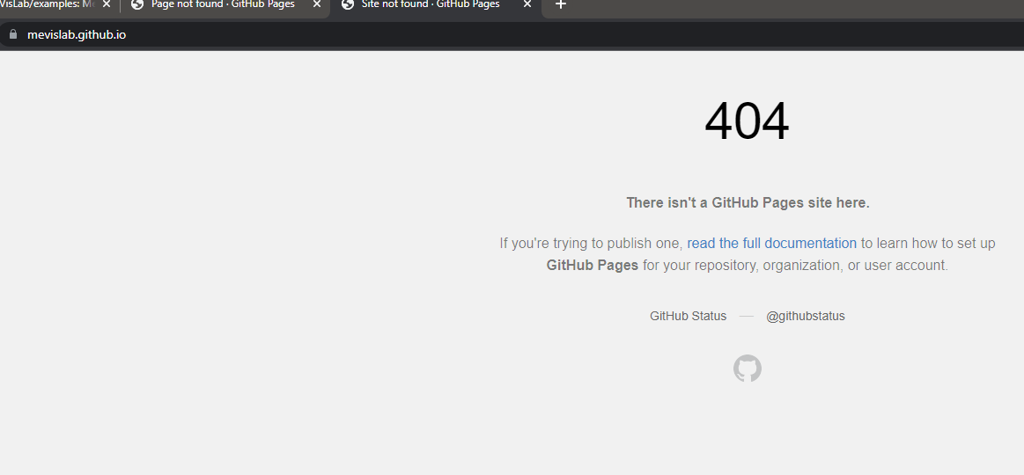The image size is (1024, 475).
Task: Open the @githubstatus link
Action: click(x=806, y=316)
